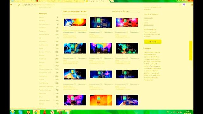
Task: Open the blue planet horizon theme in bottom row
Action: coord(127,100)
